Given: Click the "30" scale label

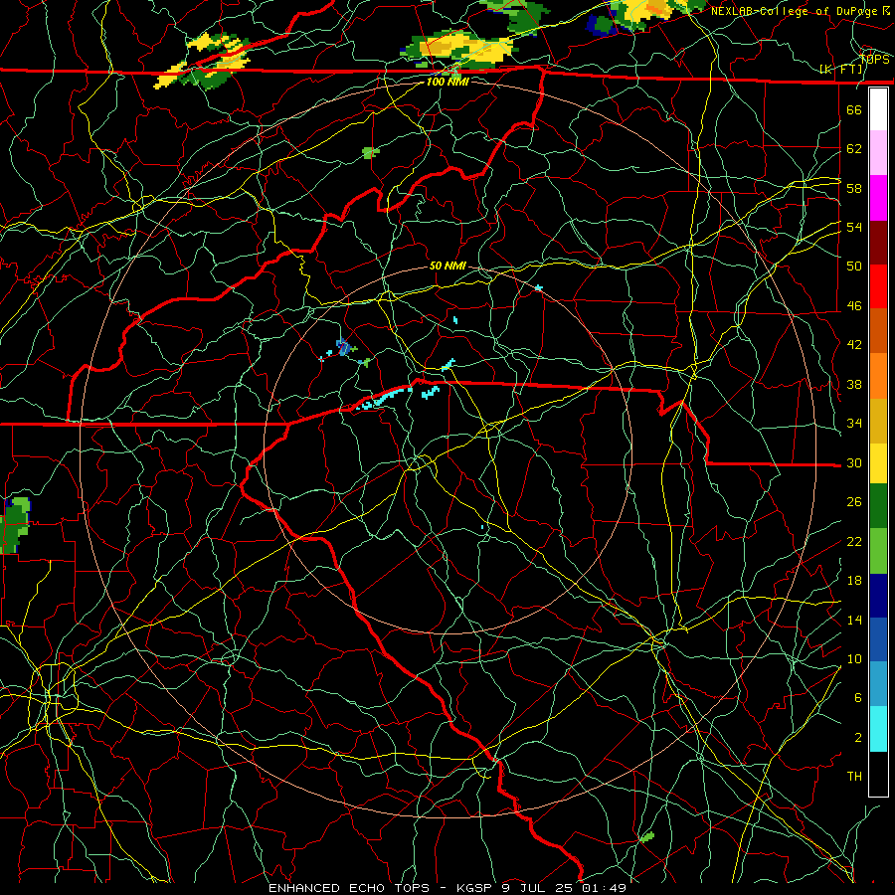Looking at the screenshot, I should coord(854,462).
